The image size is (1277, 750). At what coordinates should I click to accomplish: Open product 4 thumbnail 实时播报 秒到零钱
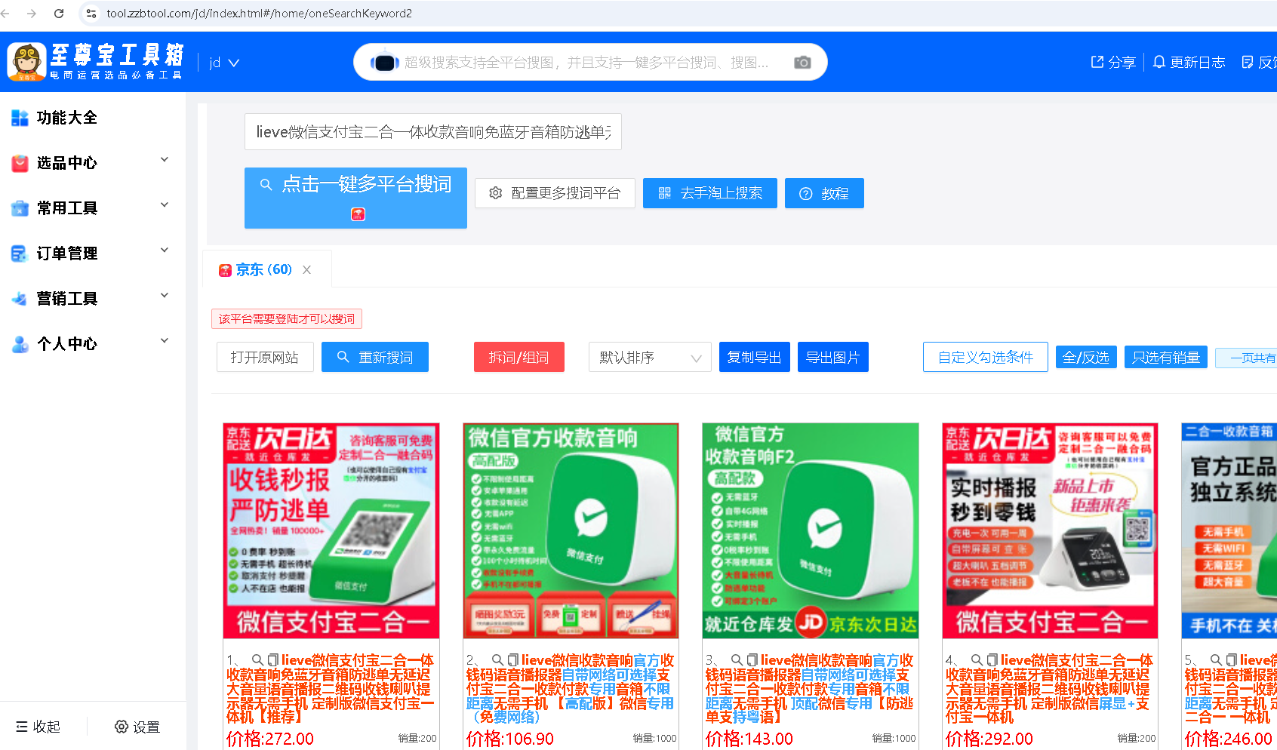(x=1050, y=531)
